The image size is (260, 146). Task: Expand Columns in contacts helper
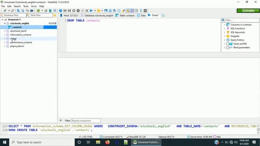[x=225, y=25]
